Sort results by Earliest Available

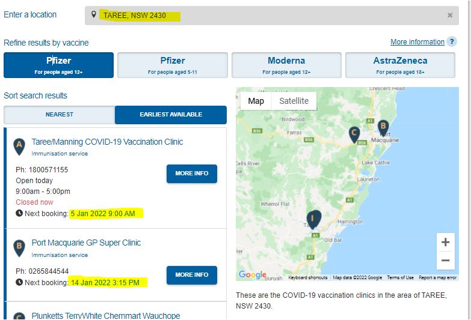171,115
